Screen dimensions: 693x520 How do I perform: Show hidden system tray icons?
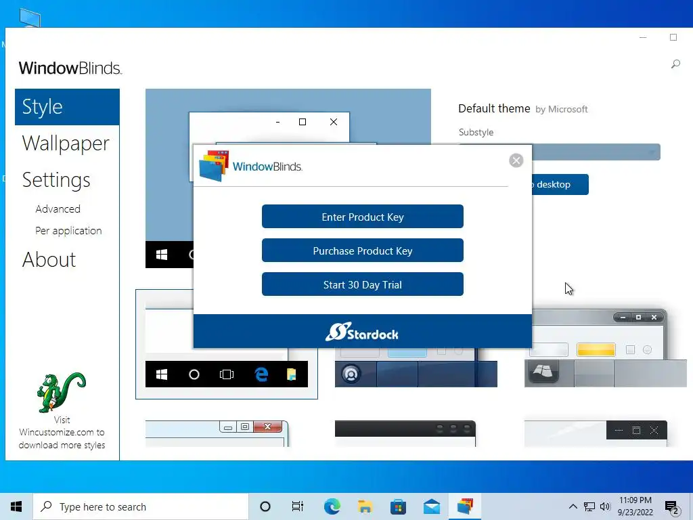573,506
